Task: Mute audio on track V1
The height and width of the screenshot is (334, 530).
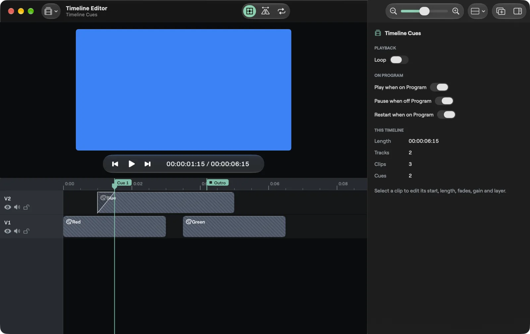Action: click(17, 231)
